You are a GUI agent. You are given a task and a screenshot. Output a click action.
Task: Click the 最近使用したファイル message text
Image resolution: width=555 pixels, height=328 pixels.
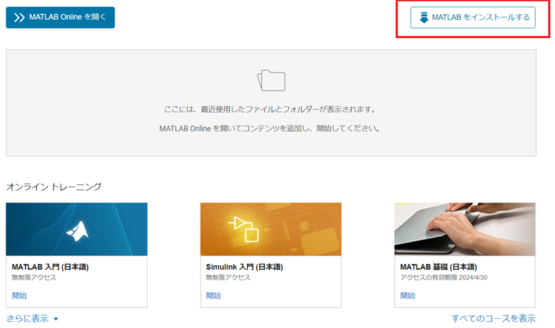270,109
